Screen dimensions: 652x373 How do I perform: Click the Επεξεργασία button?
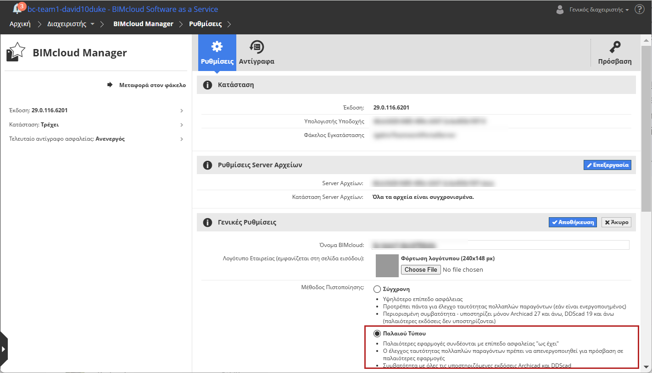pyautogui.click(x=607, y=165)
